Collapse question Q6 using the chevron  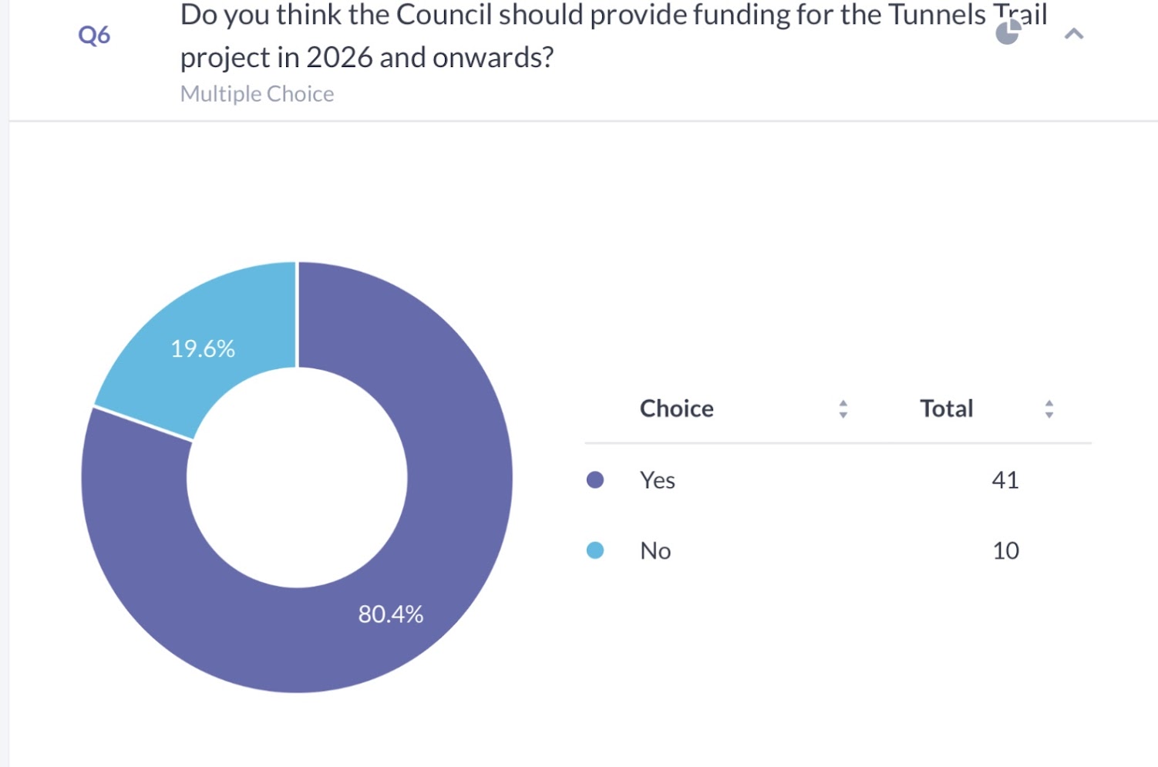1074,34
